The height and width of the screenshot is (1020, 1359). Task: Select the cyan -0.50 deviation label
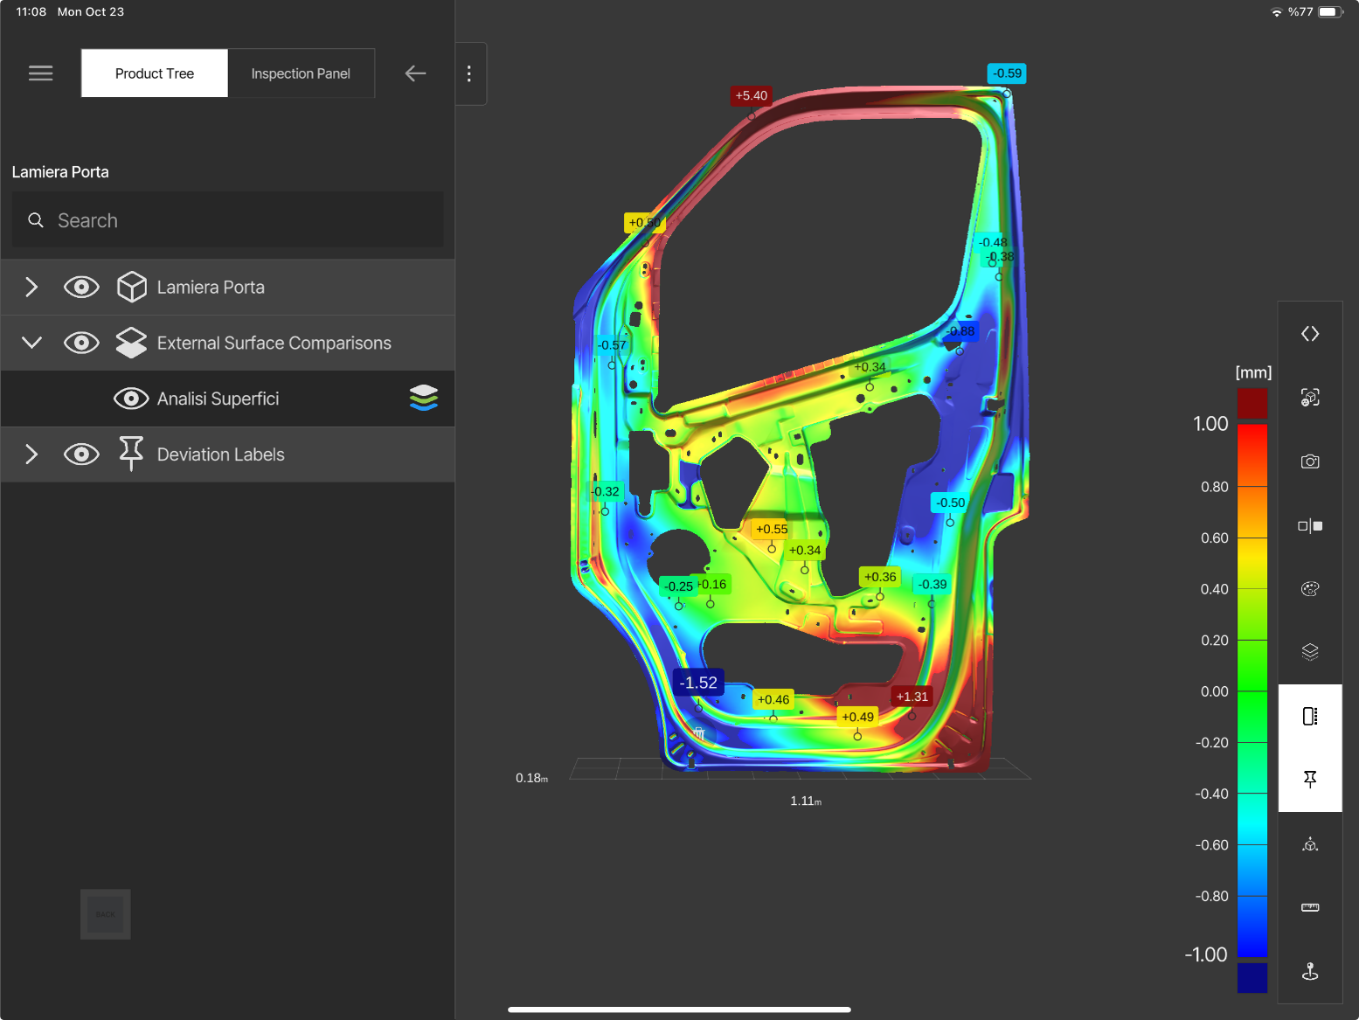(x=950, y=503)
